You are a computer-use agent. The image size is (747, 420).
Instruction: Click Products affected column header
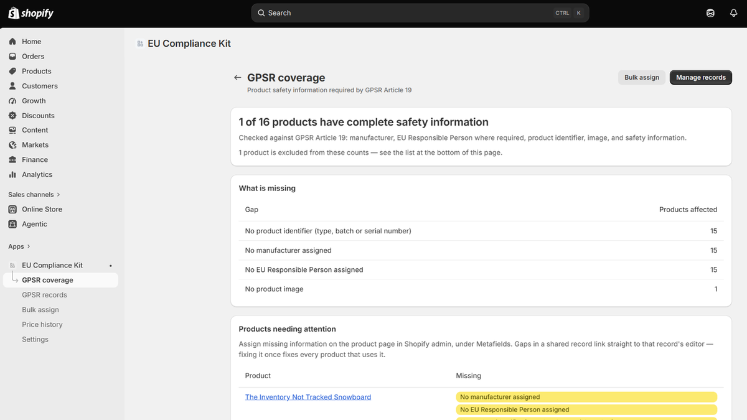tap(688, 210)
